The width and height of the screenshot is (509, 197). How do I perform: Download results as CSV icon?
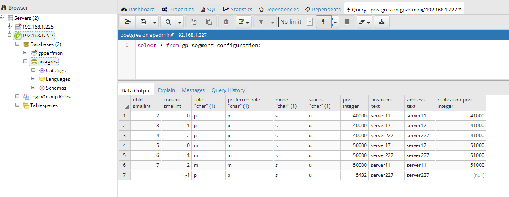pos(382,22)
